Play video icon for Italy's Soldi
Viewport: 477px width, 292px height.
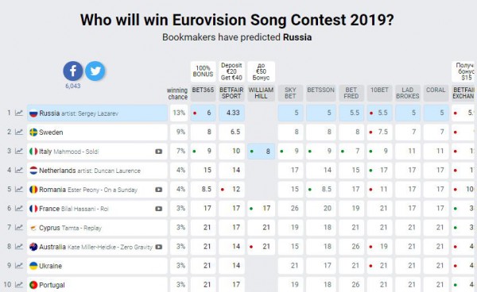[x=158, y=152]
